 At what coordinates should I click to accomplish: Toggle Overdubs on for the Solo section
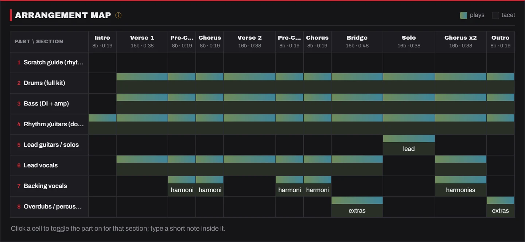coord(409,207)
